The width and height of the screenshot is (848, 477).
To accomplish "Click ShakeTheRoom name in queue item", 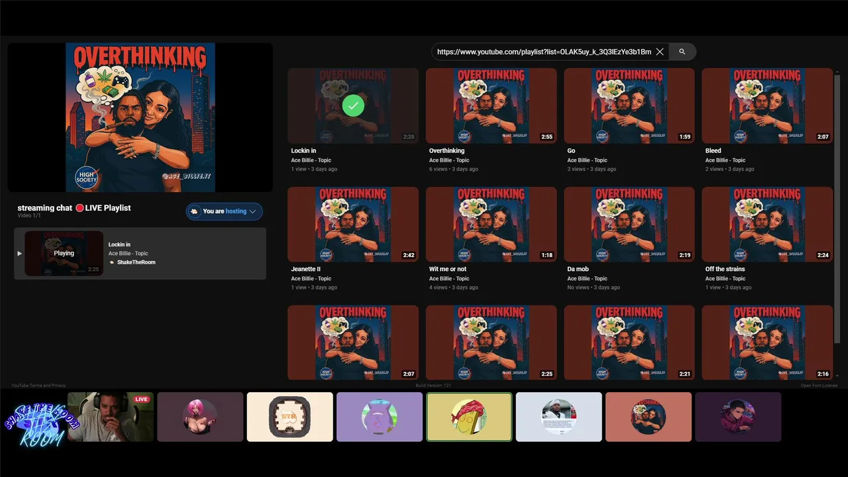I will pos(136,262).
